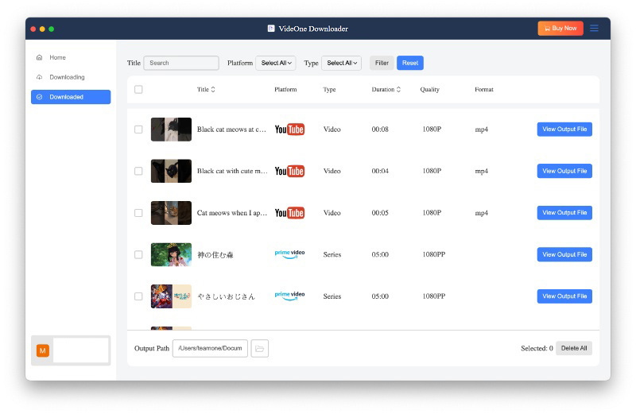Check the box for Black cat meows row
The height and width of the screenshot is (414, 636).
tap(138, 130)
